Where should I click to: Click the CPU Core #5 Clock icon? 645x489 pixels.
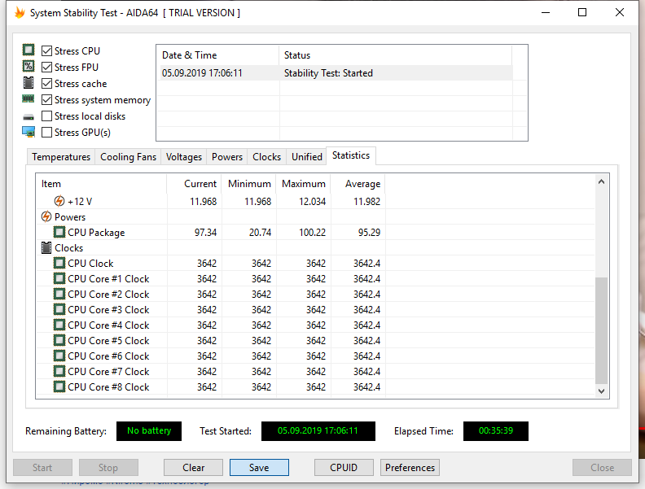tap(59, 340)
